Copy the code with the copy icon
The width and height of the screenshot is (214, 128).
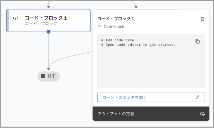pos(198,42)
